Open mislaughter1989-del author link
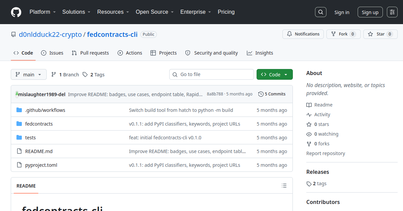Viewport: 403px width, 211px height. click(42, 94)
